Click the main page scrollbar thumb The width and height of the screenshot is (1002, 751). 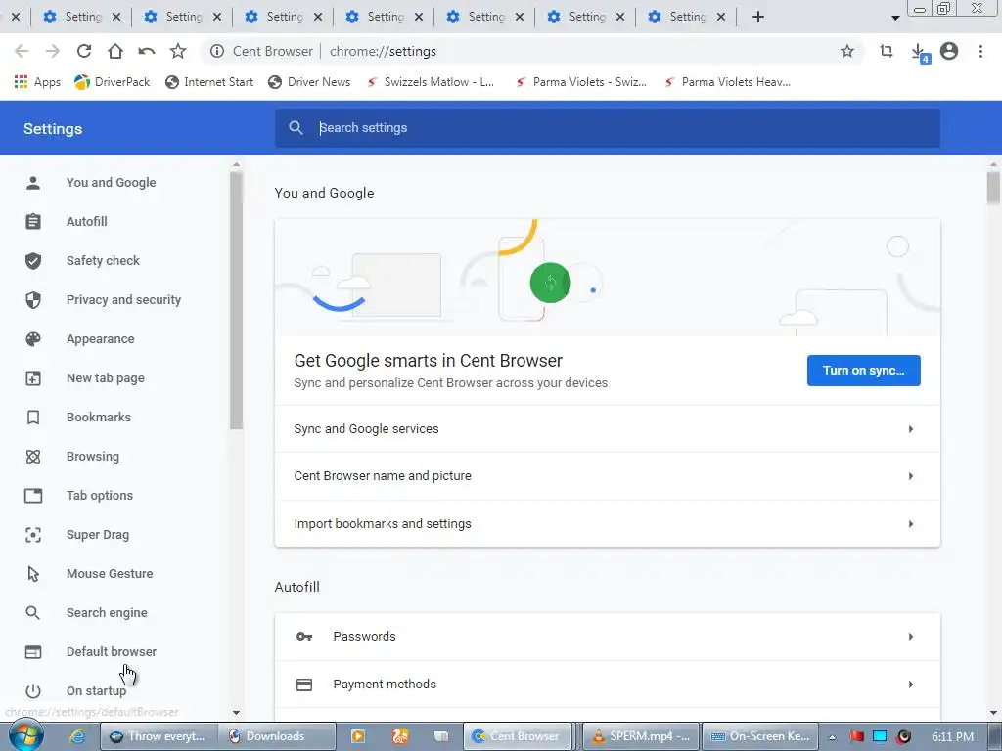pyautogui.click(x=993, y=189)
